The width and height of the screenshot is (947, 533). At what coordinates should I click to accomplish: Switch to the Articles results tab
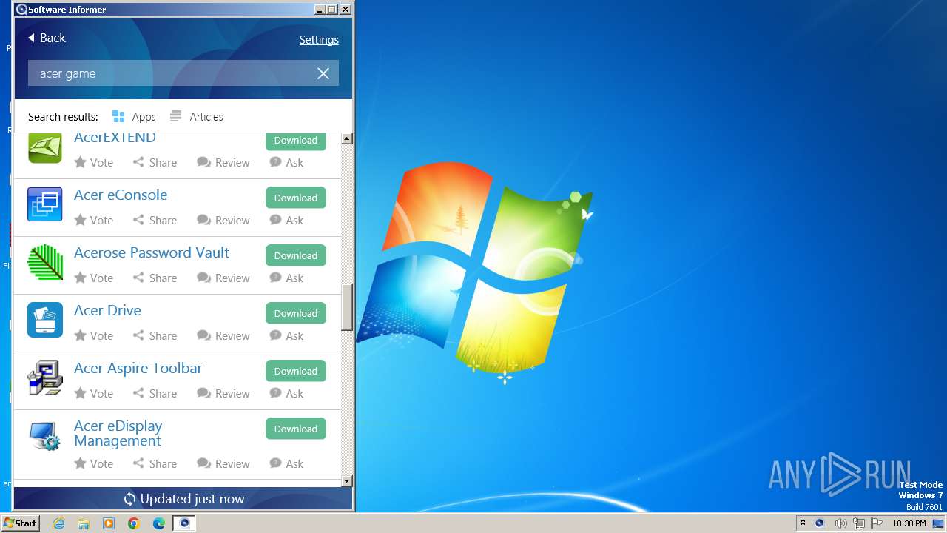click(196, 116)
